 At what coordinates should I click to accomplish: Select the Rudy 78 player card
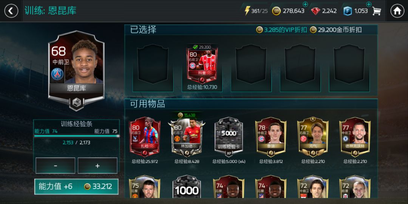point(271,137)
